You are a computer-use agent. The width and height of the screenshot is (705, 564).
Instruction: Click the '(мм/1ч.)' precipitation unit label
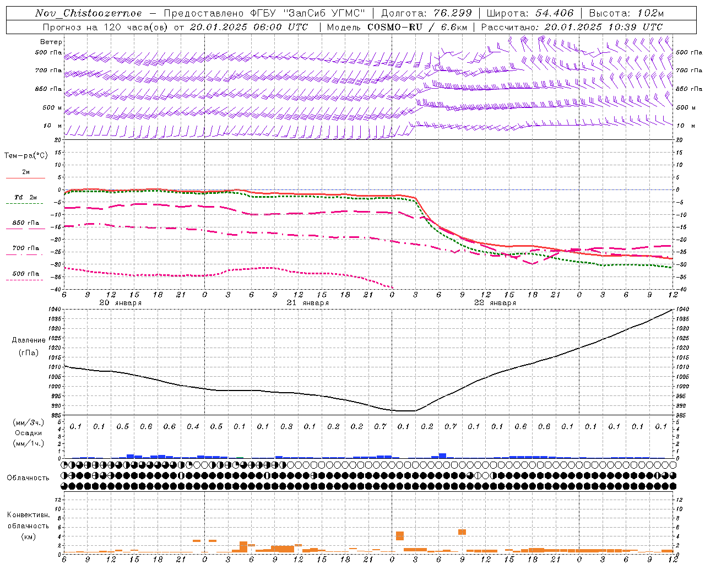tap(29, 443)
